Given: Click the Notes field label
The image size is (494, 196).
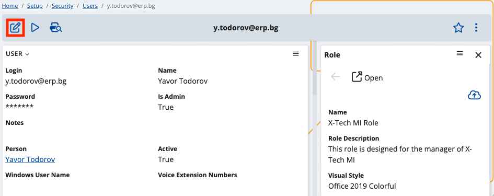Looking at the screenshot, I should tap(15, 123).
